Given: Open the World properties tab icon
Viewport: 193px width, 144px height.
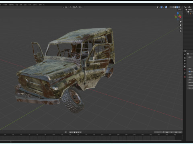Looking at the screenshot, I should point(185,69).
